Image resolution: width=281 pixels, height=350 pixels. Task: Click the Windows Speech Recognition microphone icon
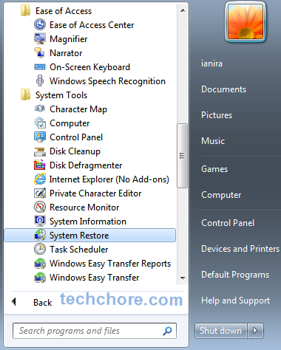pos(40,81)
